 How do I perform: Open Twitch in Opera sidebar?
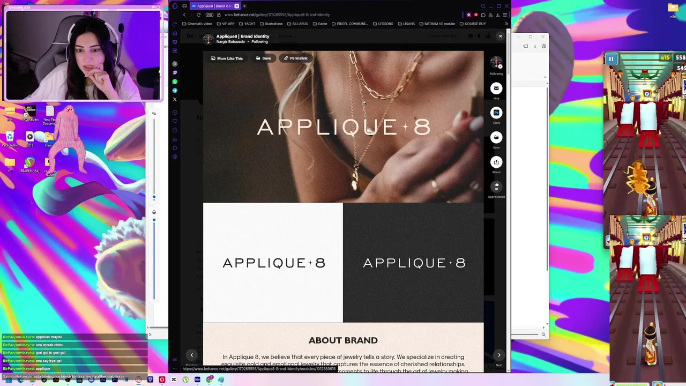click(175, 72)
